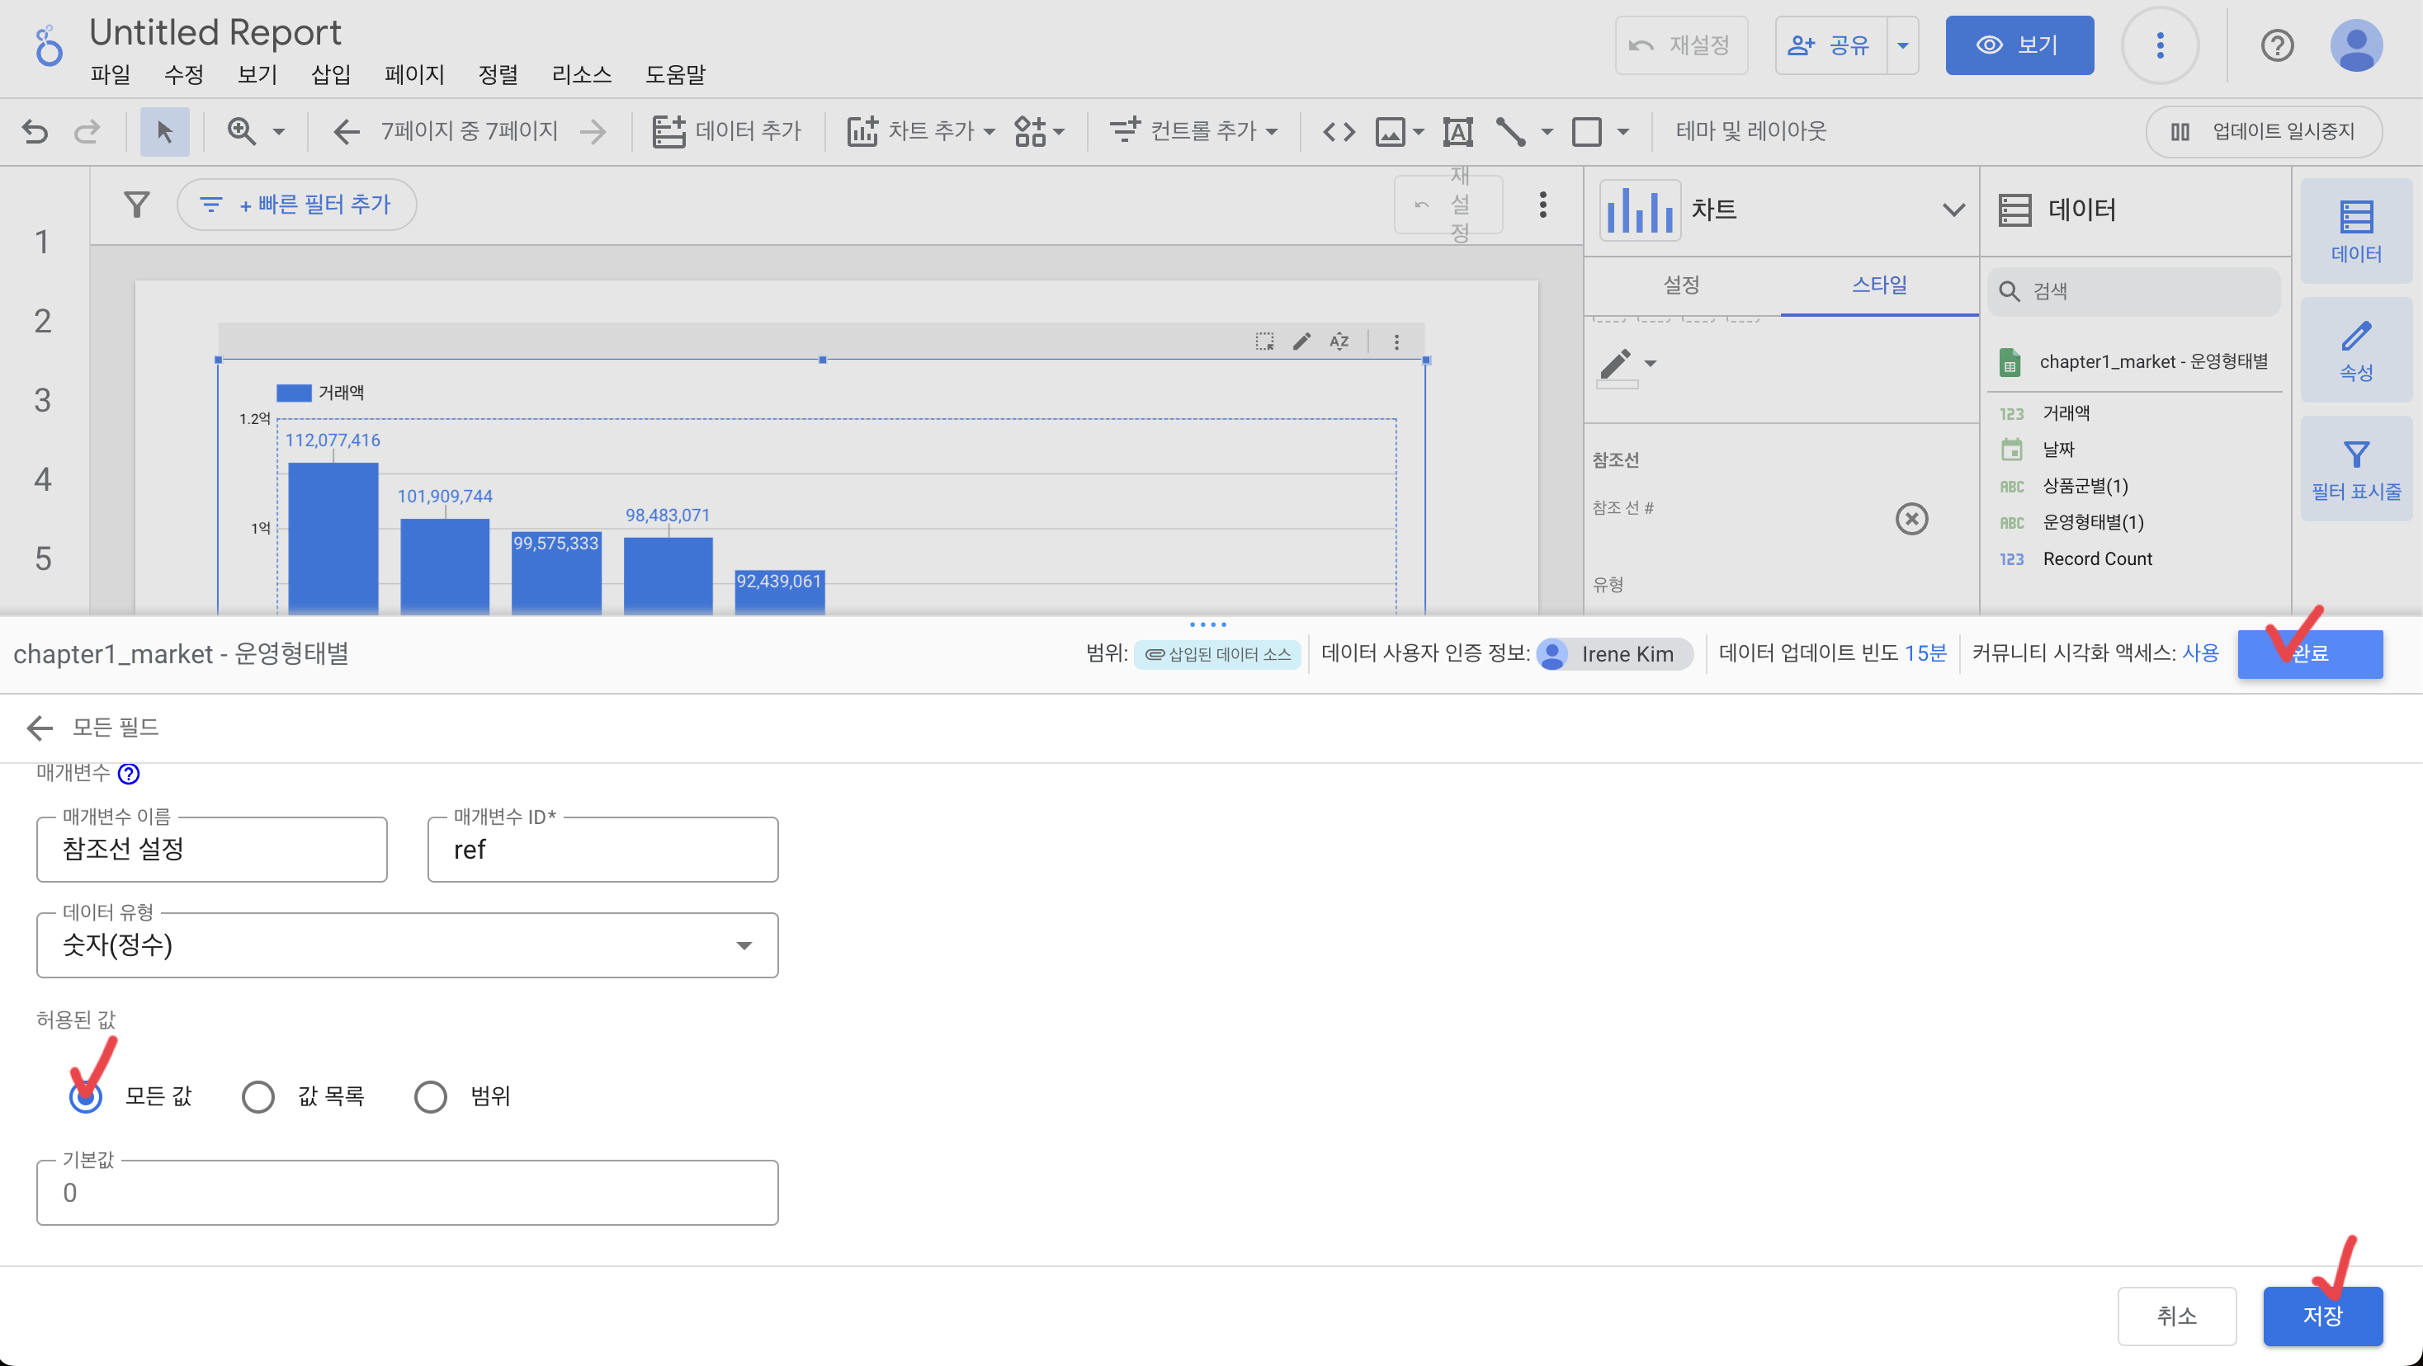Open the 리소스 menu
Image resolution: width=2423 pixels, height=1366 pixels.
click(581, 74)
